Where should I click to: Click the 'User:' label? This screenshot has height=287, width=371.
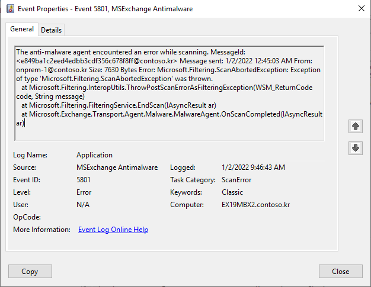click(21, 205)
